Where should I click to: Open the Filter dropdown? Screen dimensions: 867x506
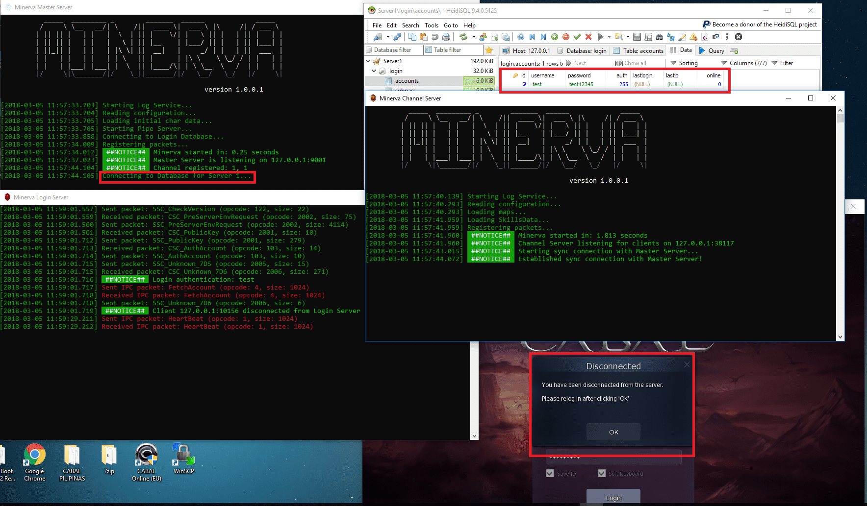tap(782, 63)
